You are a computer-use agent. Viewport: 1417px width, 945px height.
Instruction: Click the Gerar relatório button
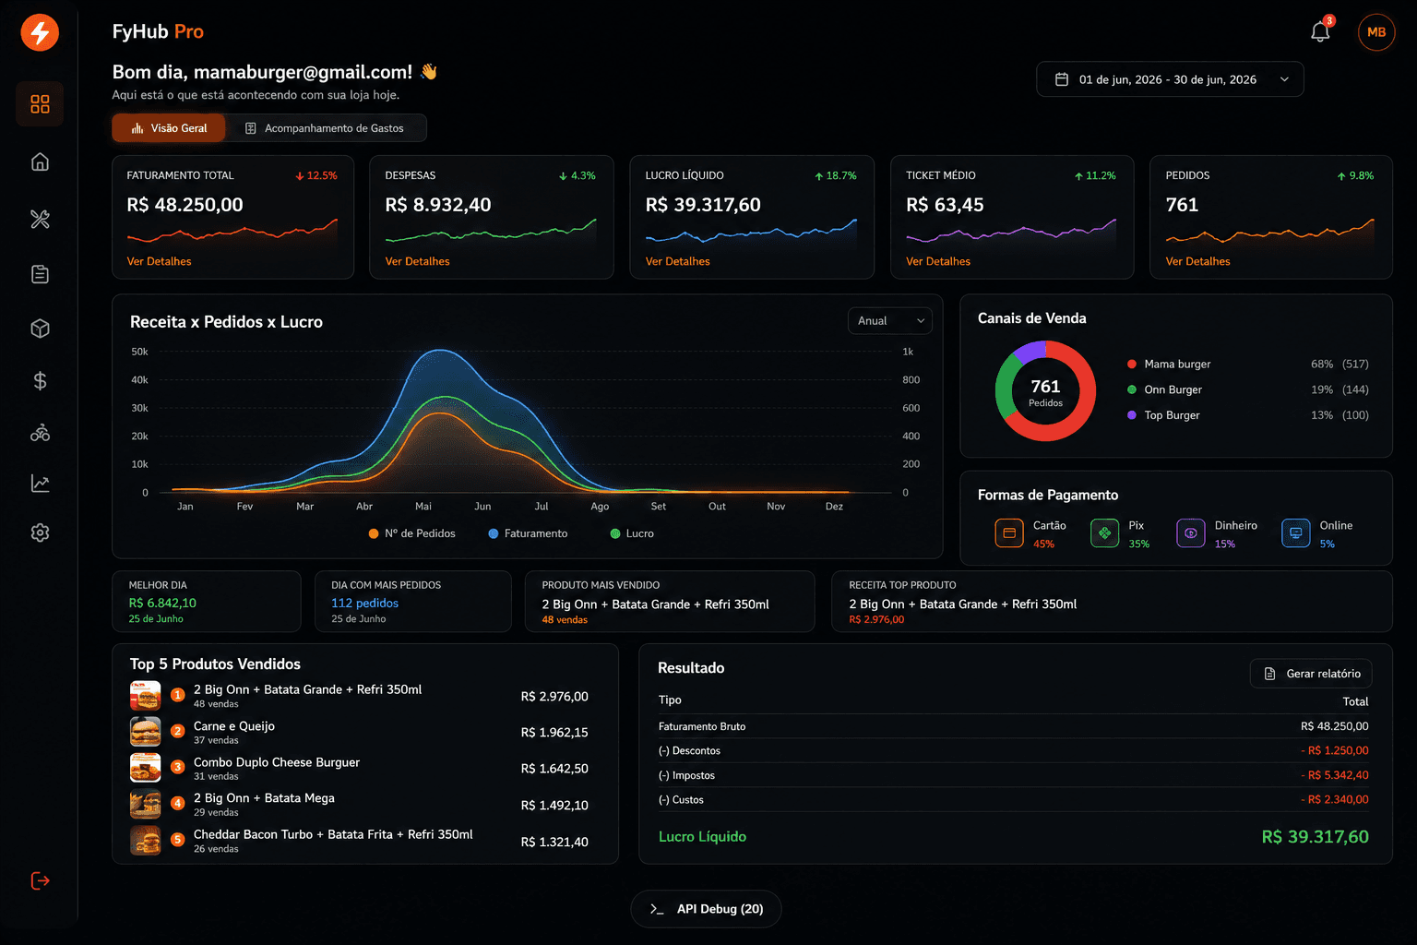(1311, 674)
